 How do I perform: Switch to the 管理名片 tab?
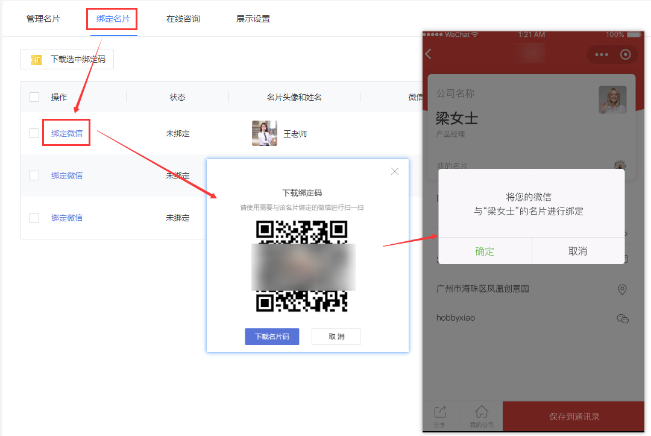tap(43, 19)
